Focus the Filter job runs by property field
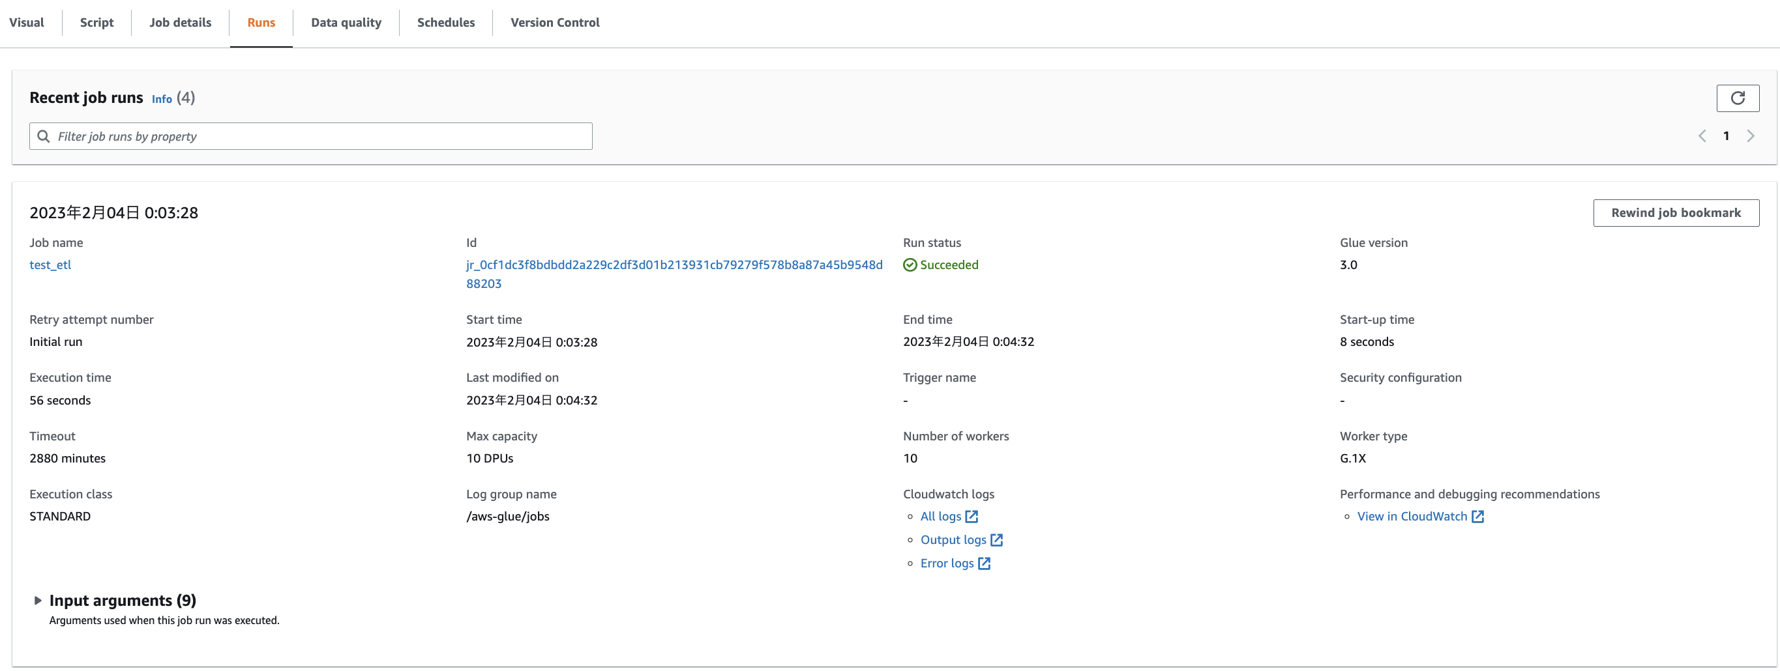This screenshot has width=1780, height=671. coord(311,136)
